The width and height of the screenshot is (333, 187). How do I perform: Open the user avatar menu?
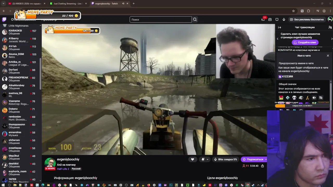330,19
